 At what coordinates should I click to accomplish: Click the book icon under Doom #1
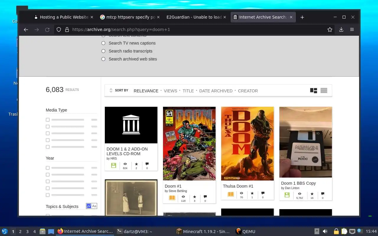pyautogui.click(x=172, y=198)
